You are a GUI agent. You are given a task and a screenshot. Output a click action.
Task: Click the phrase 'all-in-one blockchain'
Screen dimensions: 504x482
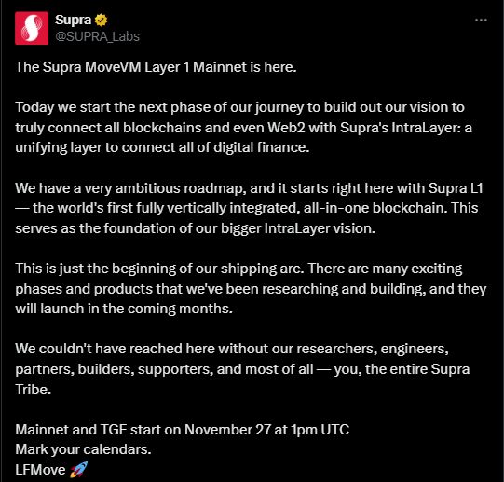(x=375, y=208)
